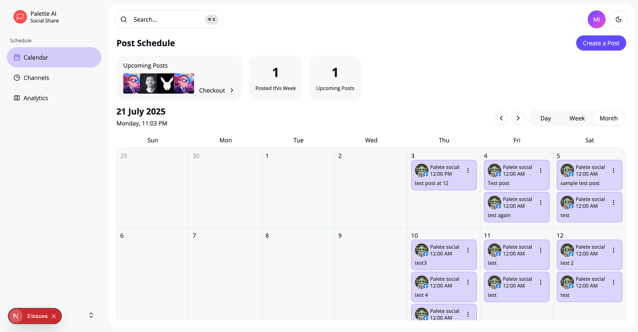This screenshot has width=638, height=332.
Task: Click the Facebook icon on the 'Test post' event
Action: coord(498,174)
